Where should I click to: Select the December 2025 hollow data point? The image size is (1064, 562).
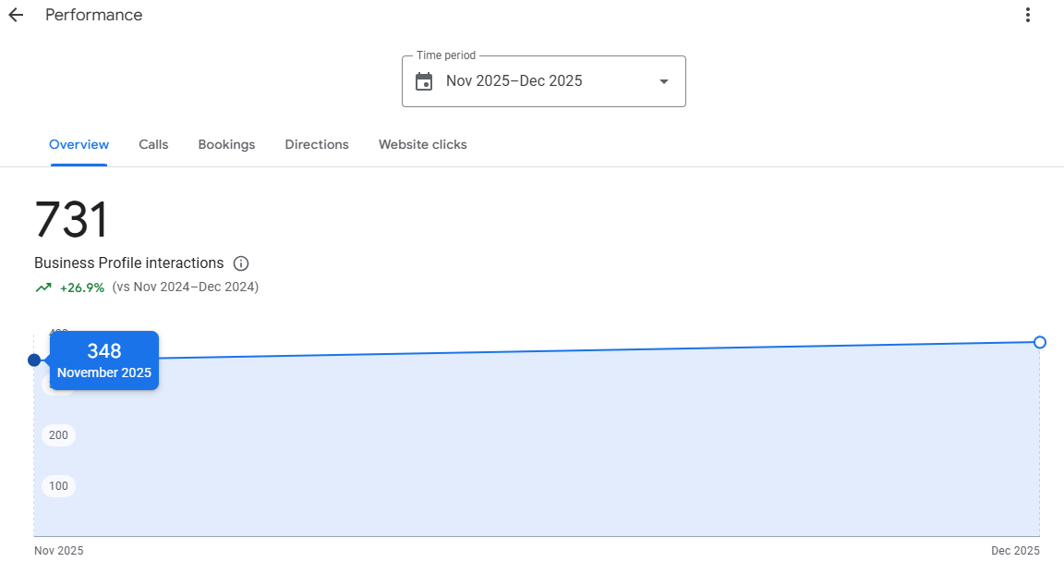1040,342
